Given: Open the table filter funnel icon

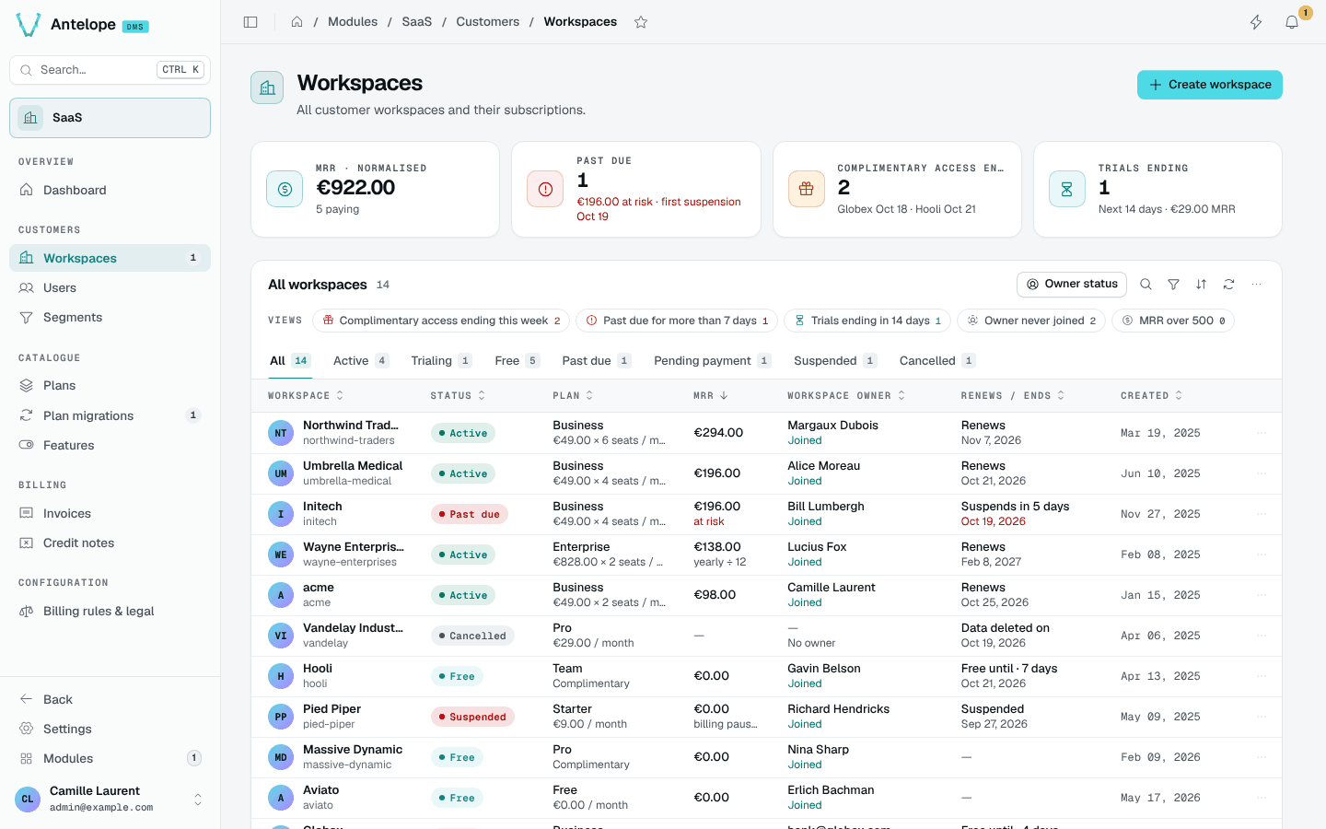Looking at the screenshot, I should click(x=1173, y=285).
